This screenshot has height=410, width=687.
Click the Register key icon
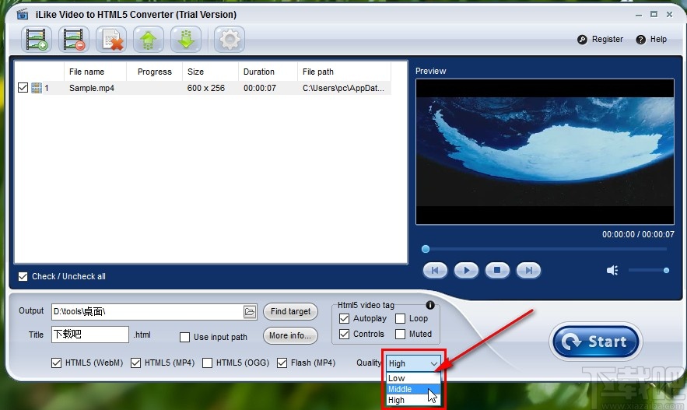pyautogui.click(x=582, y=40)
